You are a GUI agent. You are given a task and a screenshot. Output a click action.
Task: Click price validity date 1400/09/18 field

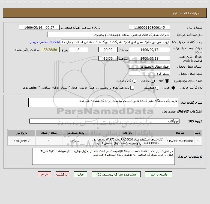coord(149,59)
